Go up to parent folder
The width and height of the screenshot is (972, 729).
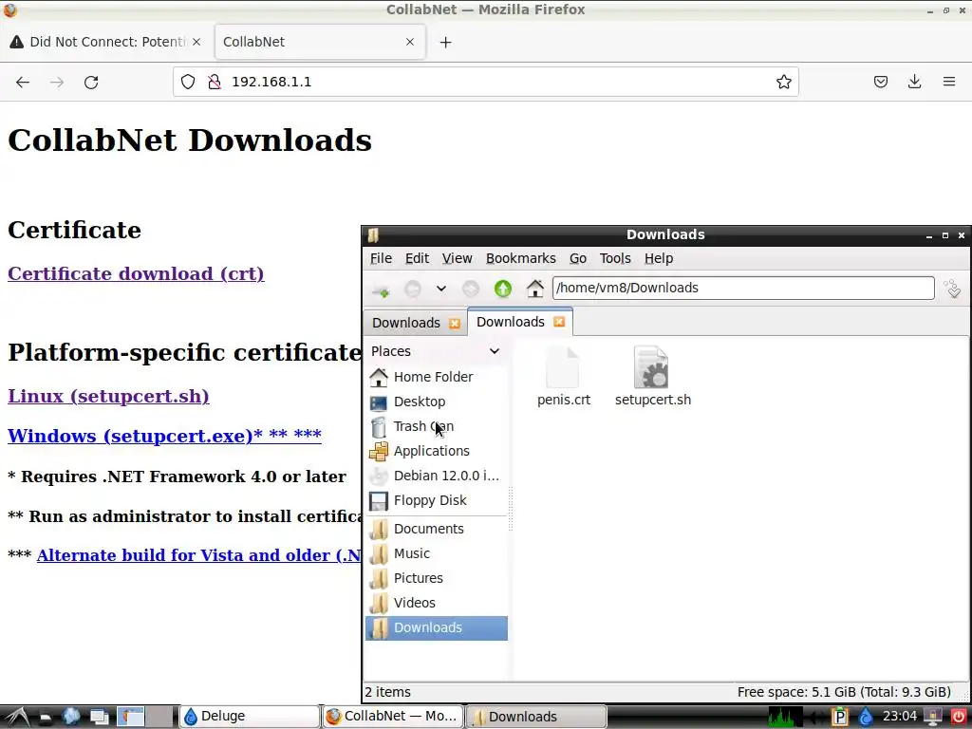503,289
